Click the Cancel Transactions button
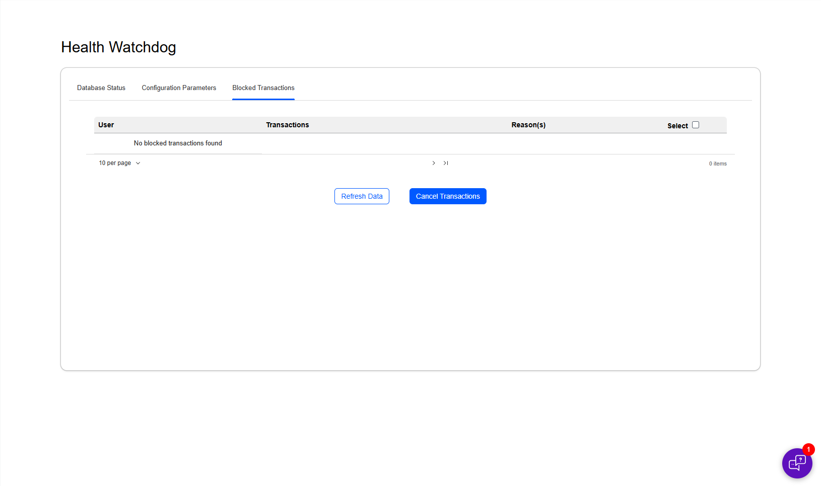 448,196
